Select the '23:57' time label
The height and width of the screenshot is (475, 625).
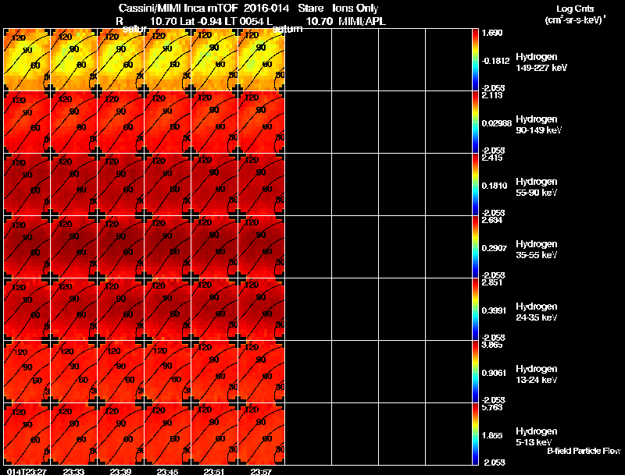tap(261, 471)
